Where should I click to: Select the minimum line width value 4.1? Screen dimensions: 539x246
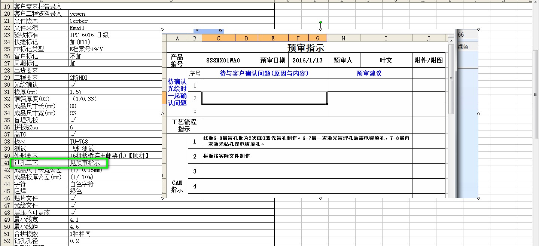point(171,219)
